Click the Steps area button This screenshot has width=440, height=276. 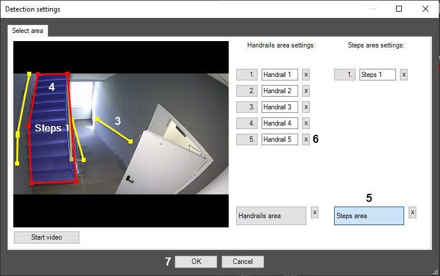pyautogui.click(x=369, y=216)
